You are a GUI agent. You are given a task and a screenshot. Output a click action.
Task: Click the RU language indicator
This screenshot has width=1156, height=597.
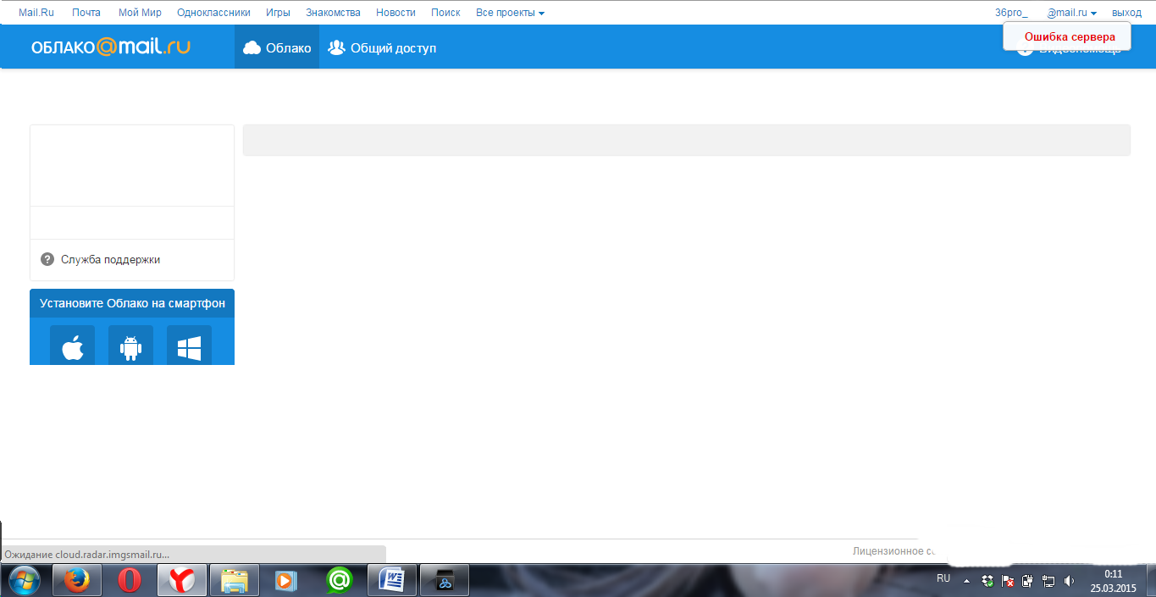coord(943,578)
